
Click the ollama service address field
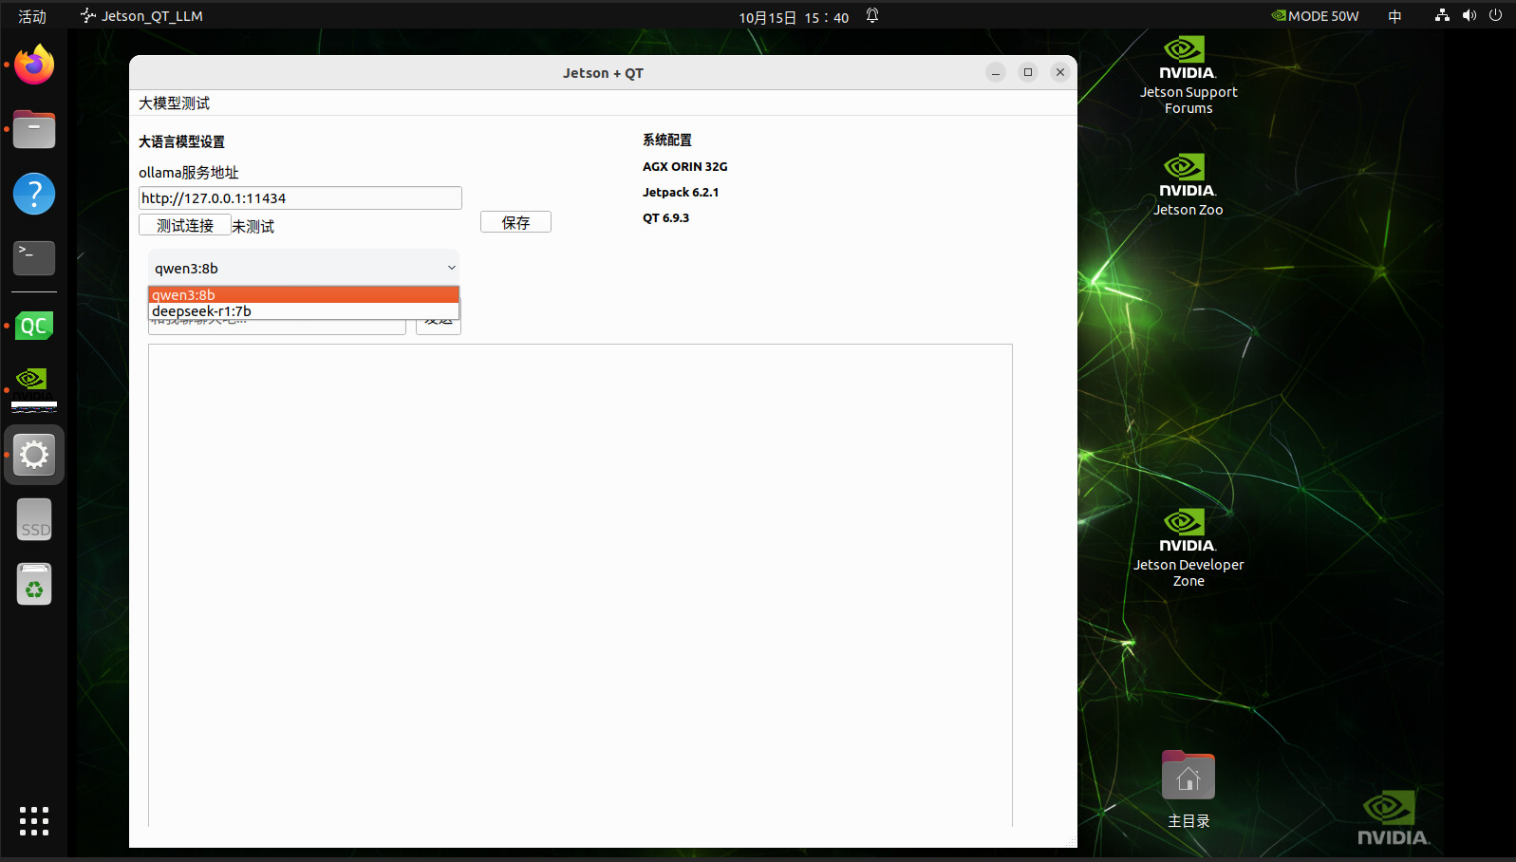coord(300,197)
